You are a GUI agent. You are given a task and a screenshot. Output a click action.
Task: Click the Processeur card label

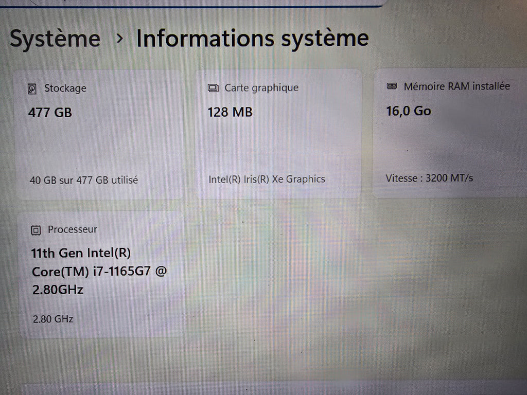coord(72,229)
